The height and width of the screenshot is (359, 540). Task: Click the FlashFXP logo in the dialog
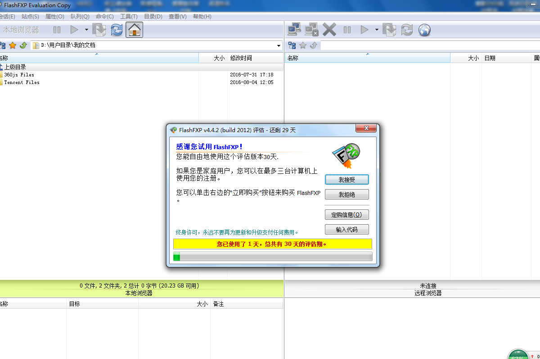coord(346,156)
